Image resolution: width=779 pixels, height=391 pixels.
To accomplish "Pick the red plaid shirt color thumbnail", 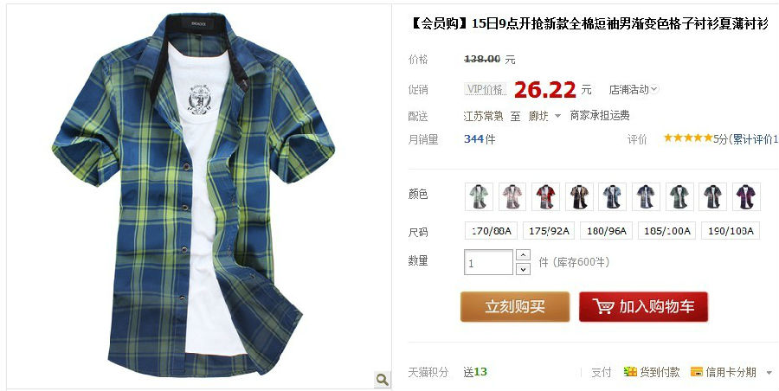I will pos(545,196).
